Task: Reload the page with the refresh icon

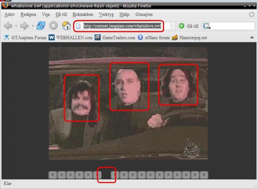Action: tap(41, 26)
